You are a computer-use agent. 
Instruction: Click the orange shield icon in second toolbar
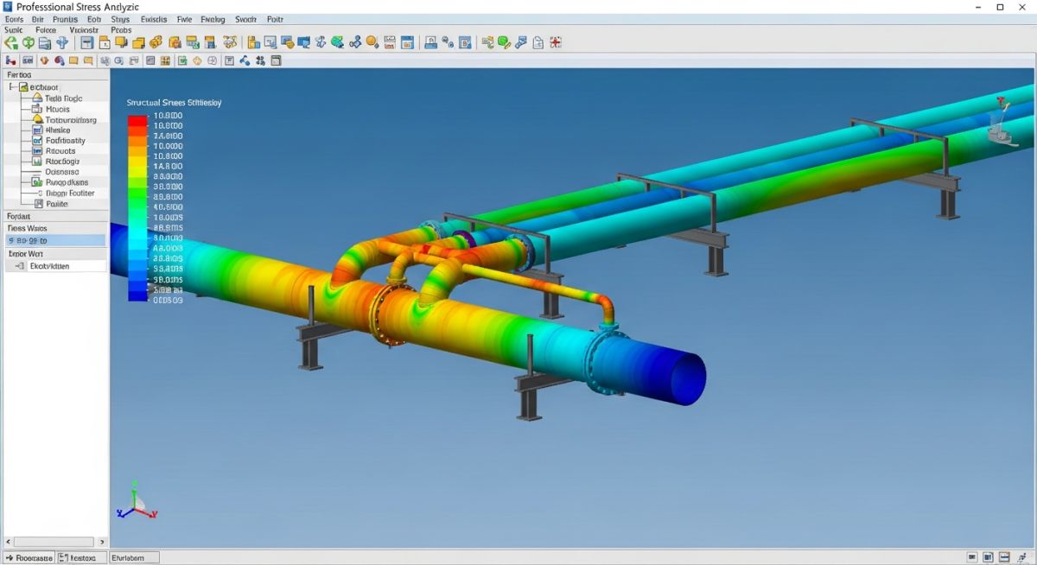coord(44,60)
